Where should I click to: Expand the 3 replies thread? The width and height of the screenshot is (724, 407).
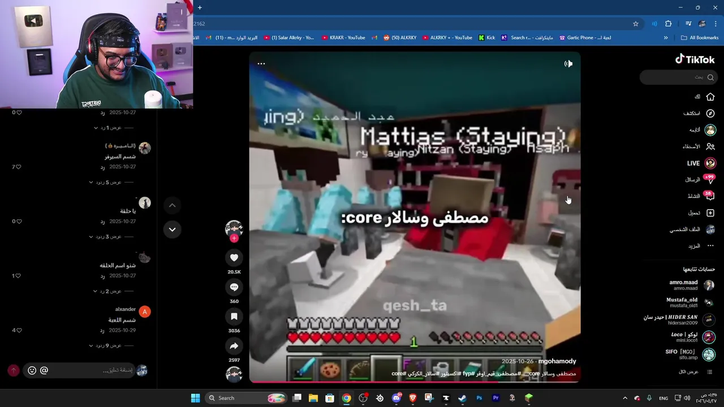112,236
